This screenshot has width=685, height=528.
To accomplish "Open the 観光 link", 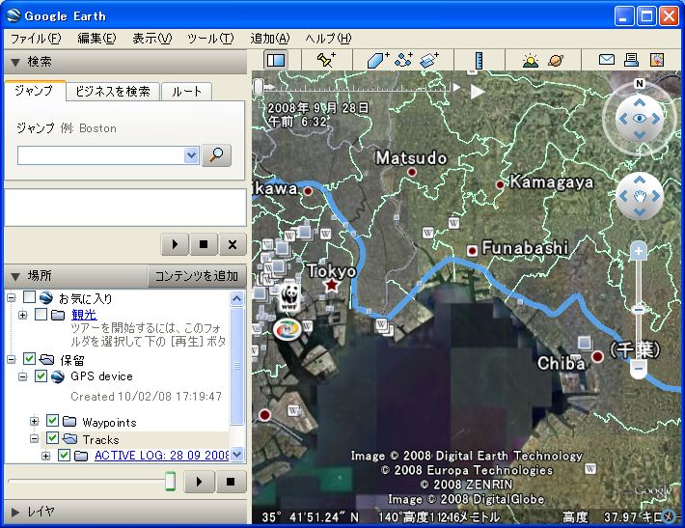I will click(x=84, y=315).
